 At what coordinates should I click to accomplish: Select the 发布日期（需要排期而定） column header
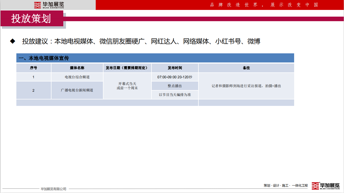pos(127,68)
